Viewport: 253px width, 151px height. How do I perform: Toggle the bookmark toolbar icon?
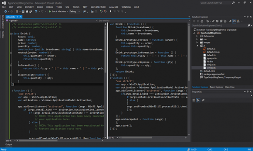pos(110,12)
